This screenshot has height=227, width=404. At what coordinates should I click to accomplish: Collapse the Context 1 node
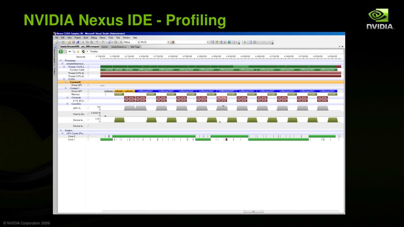coord(66,88)
